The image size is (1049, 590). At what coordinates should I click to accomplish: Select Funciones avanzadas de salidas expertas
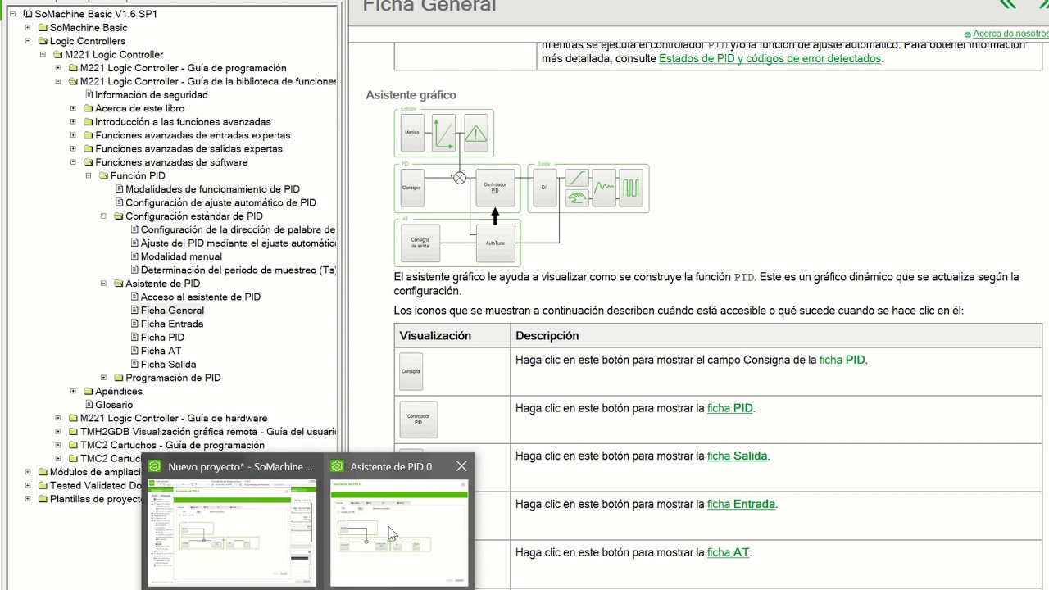[188, 149]
